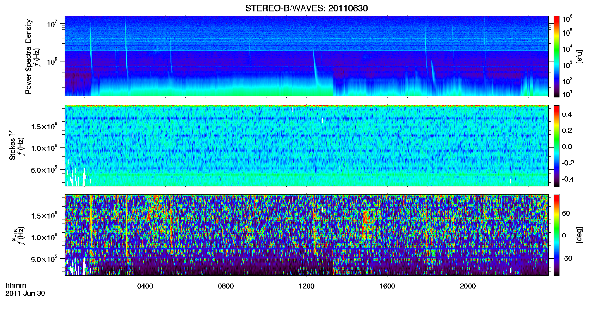
Task: Click the Power Spectral Density axis label
Action: pyautogui.click(x=28, y=56)
